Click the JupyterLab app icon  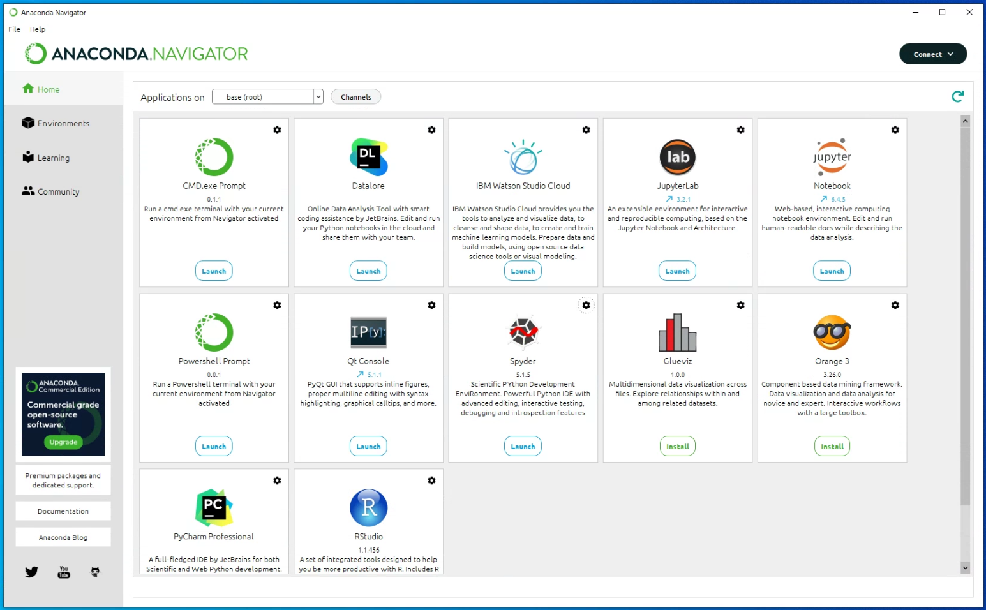pyautogui.click(x=677, y=157)
